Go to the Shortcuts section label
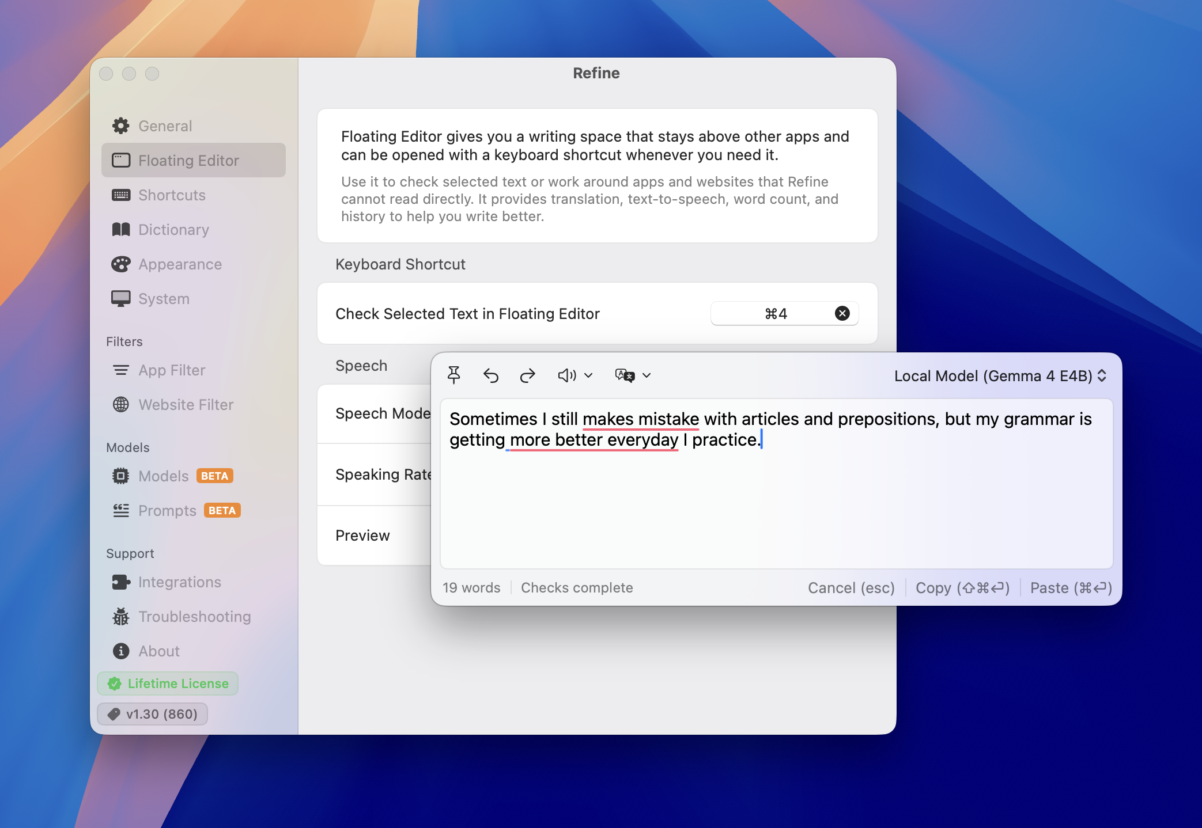1202x828 pixels. tap(172, 195)
